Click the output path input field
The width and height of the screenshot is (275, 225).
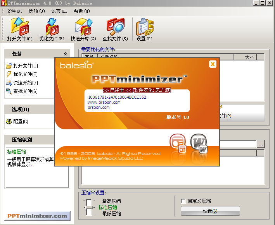tap(238, 144)
